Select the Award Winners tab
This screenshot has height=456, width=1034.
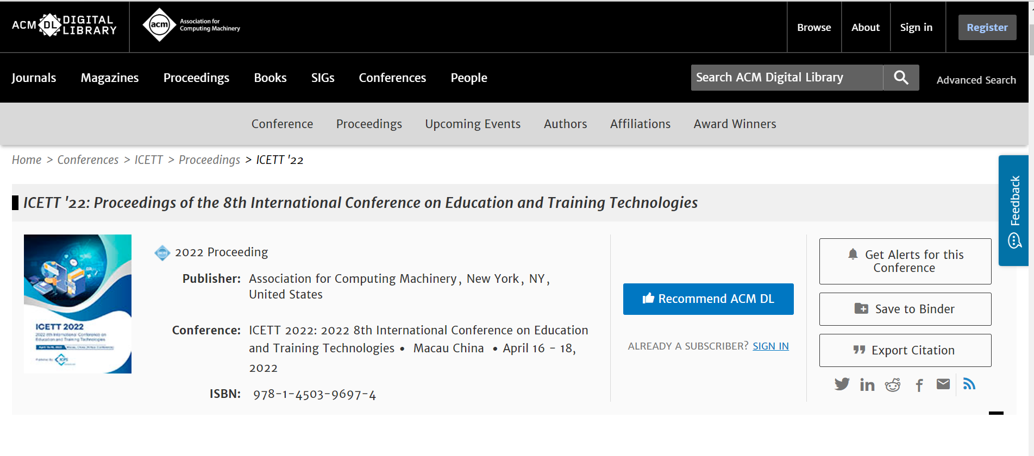coord(735,124)
